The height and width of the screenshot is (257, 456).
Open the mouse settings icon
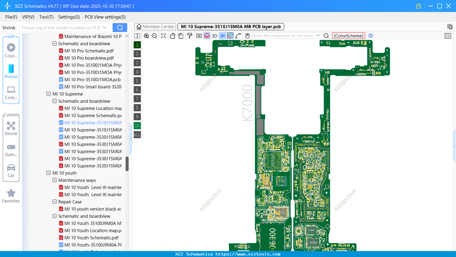tap(247, 36)
